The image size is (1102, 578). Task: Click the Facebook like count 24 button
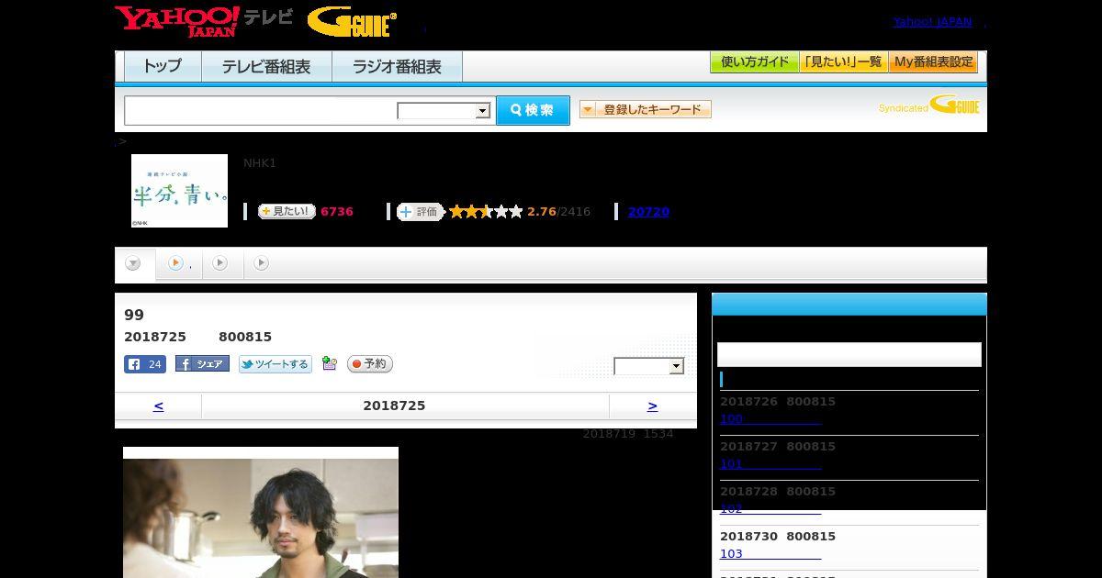145,364
